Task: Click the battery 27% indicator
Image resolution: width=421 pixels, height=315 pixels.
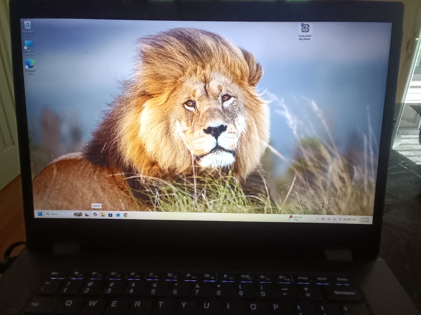Action: click(352, 219)
